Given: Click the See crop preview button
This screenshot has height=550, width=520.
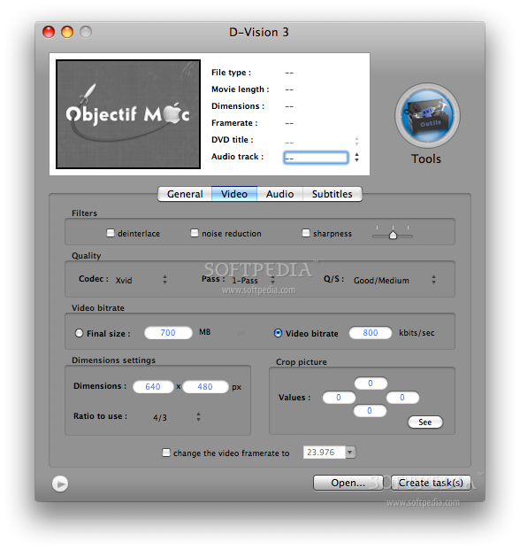Looking at the screenshot, I should [x=425, y=422].
